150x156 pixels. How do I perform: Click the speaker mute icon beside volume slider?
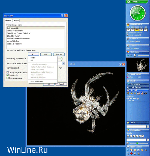pos(128,143)
